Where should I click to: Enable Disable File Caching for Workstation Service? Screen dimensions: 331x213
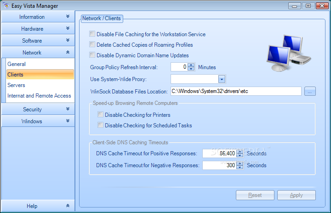point(92,33)
